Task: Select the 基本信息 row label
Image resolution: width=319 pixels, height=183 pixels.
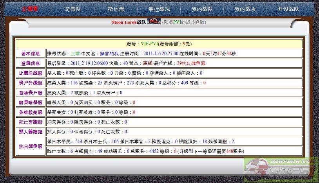Action: point(31,54)
